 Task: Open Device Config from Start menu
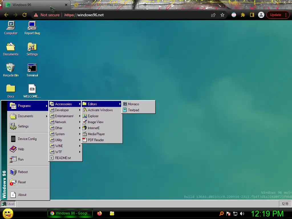(x=28, y=139)
